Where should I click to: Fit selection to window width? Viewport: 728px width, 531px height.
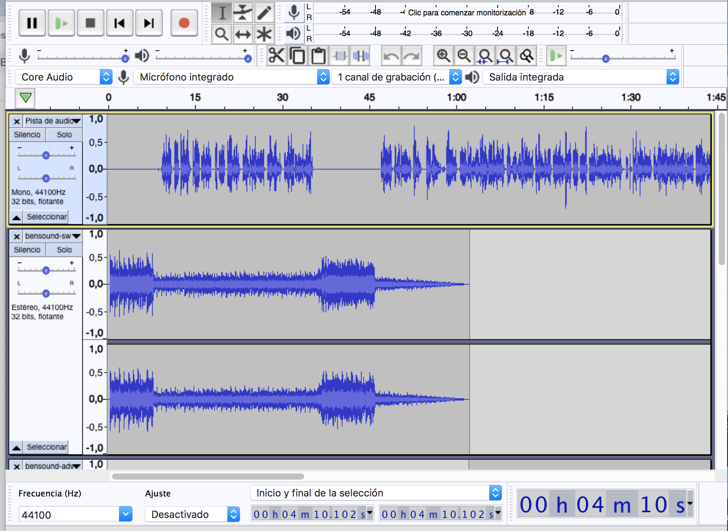click(485, 56)
